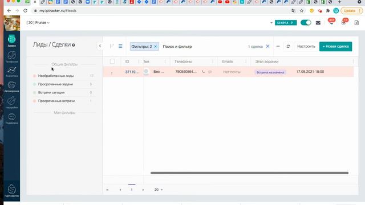Image resolution: width=365 pixels, height=205 pixels.
Task: Refresh the leads list
Action: coord(288,46)
